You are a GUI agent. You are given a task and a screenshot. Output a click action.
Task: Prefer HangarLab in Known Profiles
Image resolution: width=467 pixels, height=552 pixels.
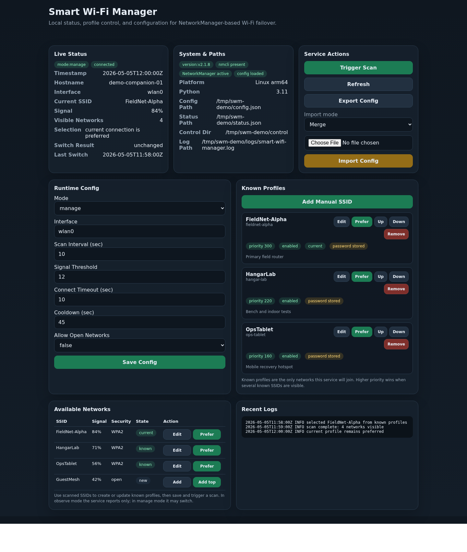click(362, 277)
